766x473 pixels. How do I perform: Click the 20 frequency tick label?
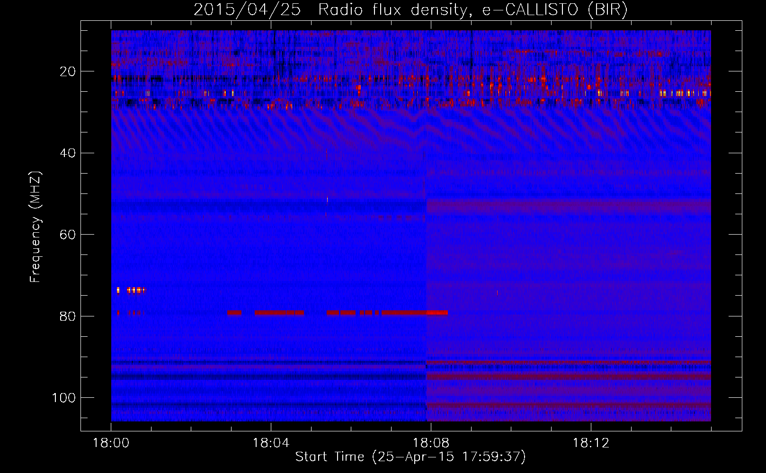tap(68, 71)
